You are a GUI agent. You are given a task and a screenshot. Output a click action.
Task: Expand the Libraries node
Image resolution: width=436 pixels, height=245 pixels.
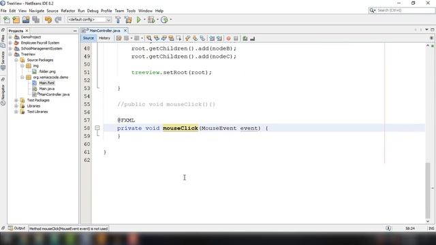[x=16, y=106]
